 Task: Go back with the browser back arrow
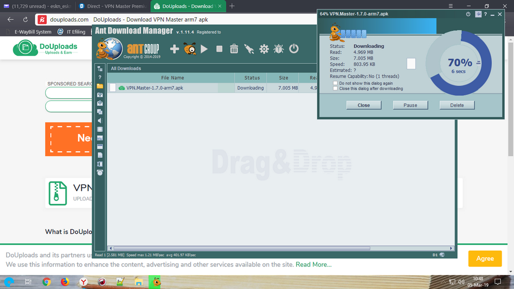click(10, 20)
